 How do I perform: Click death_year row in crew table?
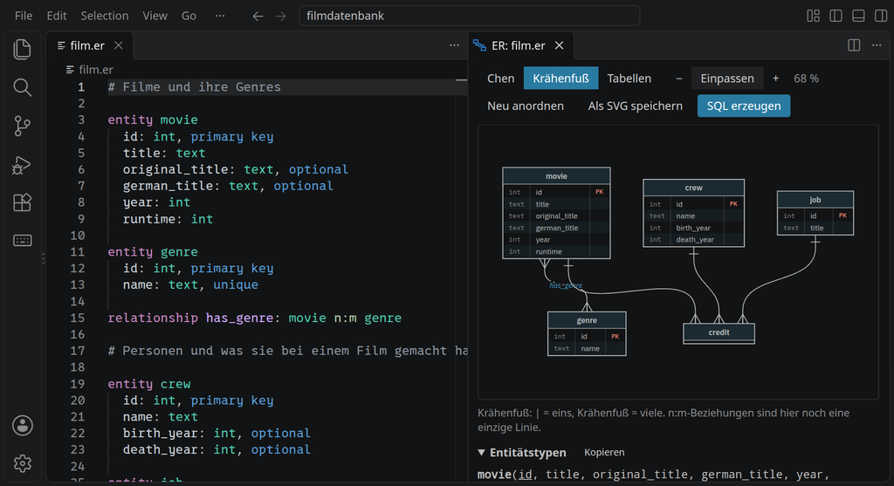(x=693, y=240)
